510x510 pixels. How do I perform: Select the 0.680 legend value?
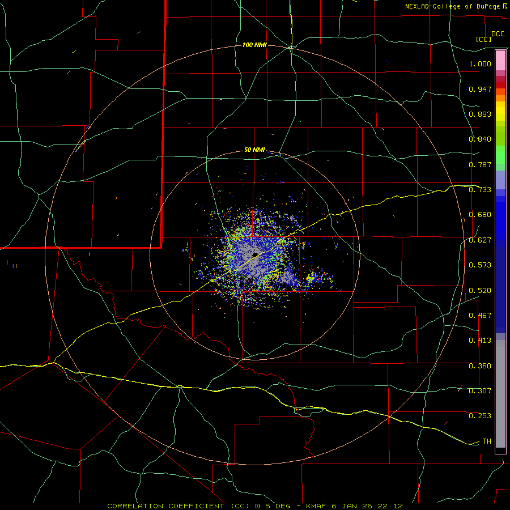[480, 215]
